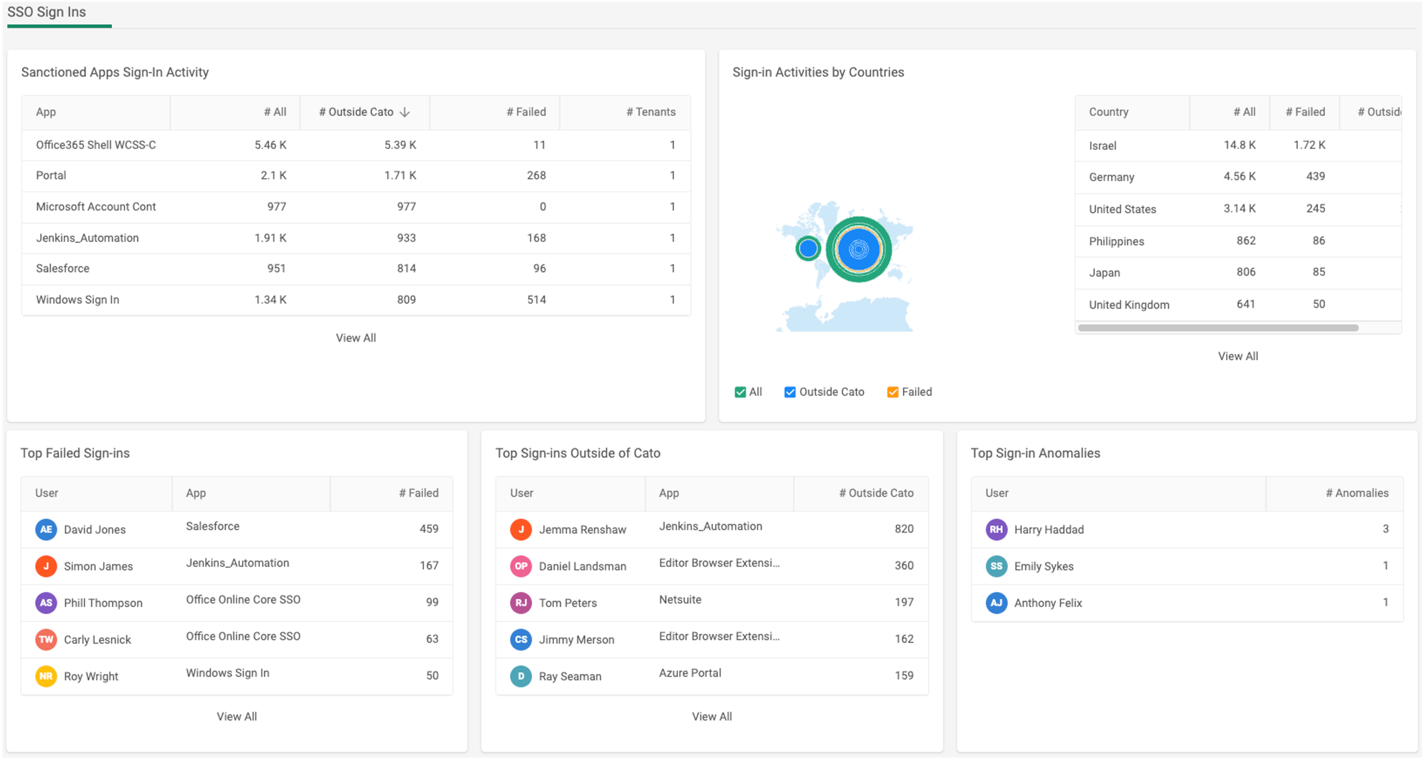Open View All for Sign-in Activities by Countries
This screenshot has width=1425, height=759.
click(1238, 356)
